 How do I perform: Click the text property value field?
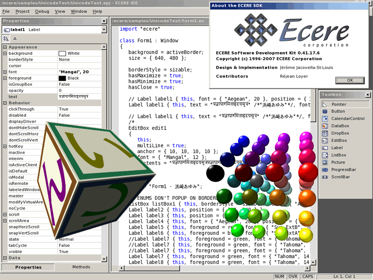79,97
